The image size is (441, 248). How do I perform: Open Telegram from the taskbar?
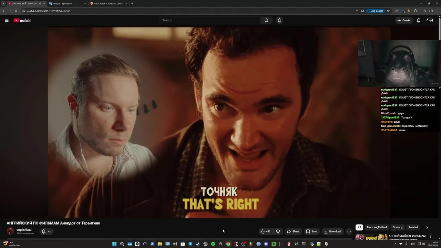(190, 244)
